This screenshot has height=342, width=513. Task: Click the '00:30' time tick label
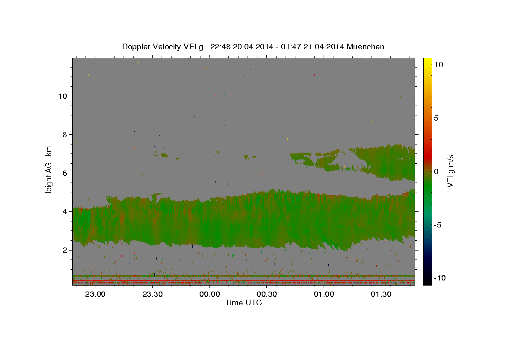(x=267, y=295)
